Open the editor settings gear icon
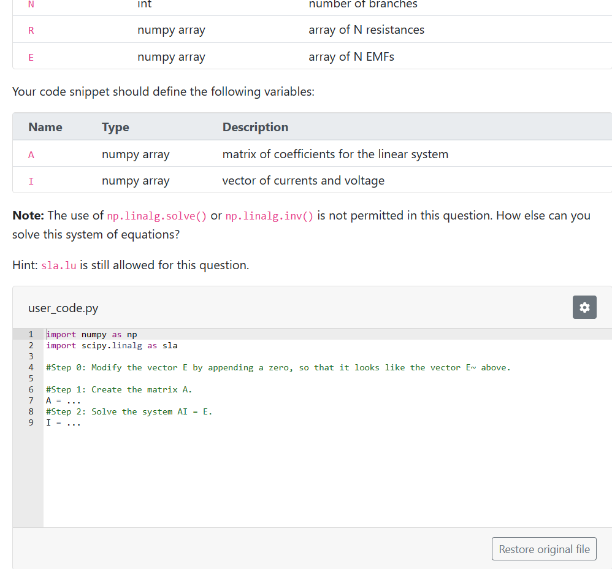 pos(584,307)
